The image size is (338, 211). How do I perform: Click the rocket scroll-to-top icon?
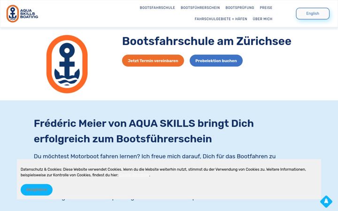tap(326, 202)
